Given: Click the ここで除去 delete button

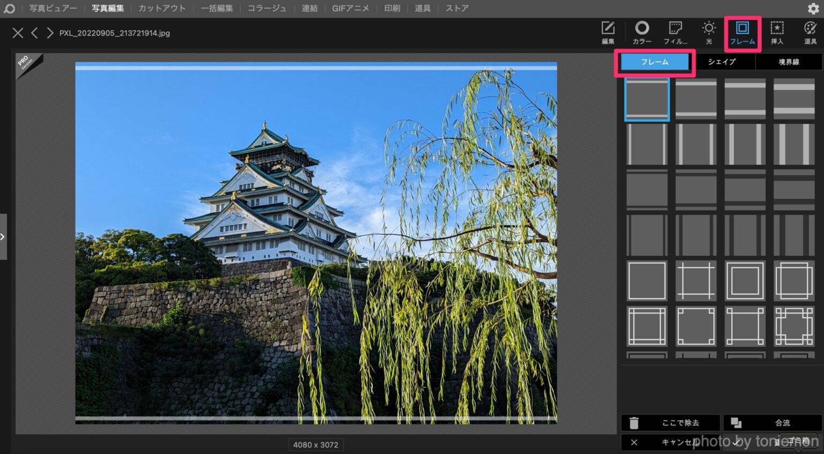Looking at the screenshot, I should point(670,423).
